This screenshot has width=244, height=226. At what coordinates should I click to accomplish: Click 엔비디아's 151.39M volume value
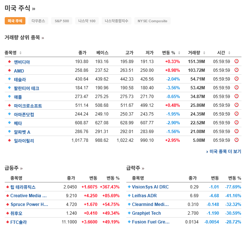[x=196, y=62]
